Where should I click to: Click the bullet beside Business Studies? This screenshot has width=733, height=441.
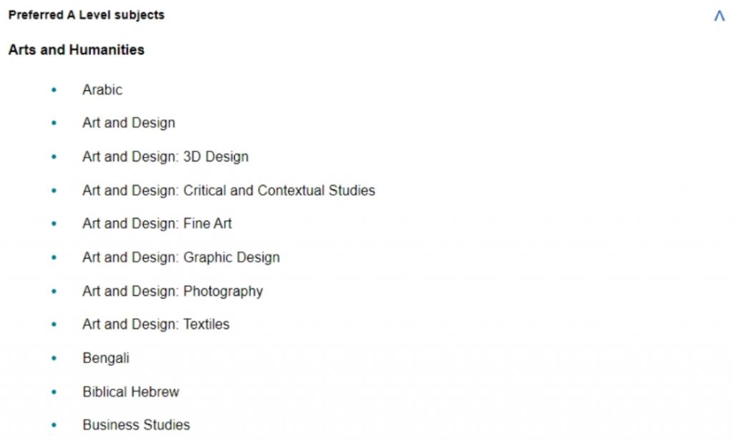(x=54, y=426)
